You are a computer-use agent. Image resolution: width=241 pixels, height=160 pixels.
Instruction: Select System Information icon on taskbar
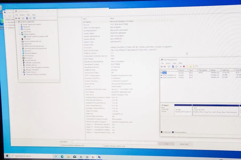tap(99, 157)
